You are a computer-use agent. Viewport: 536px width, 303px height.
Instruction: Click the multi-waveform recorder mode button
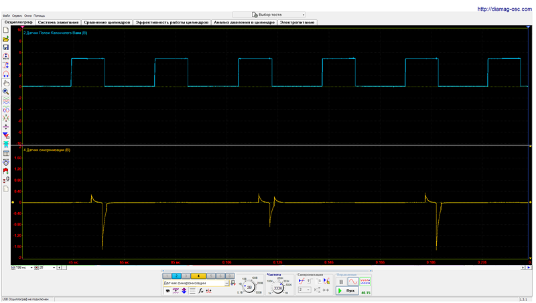(365, 282)
